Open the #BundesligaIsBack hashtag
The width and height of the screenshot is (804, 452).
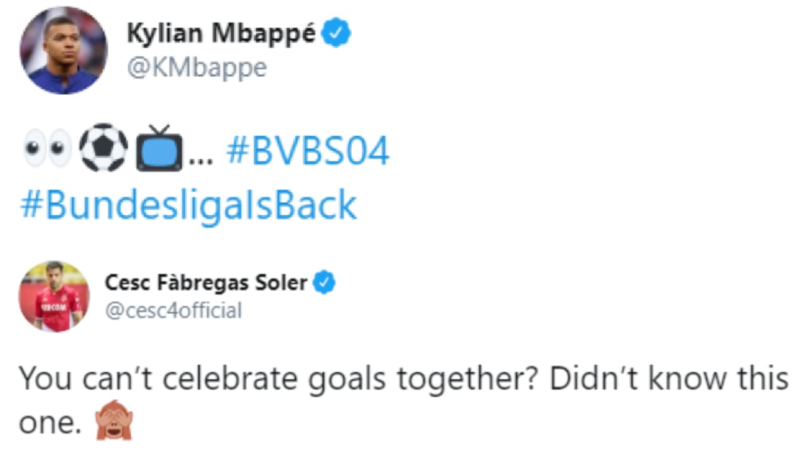click(188, 205)
